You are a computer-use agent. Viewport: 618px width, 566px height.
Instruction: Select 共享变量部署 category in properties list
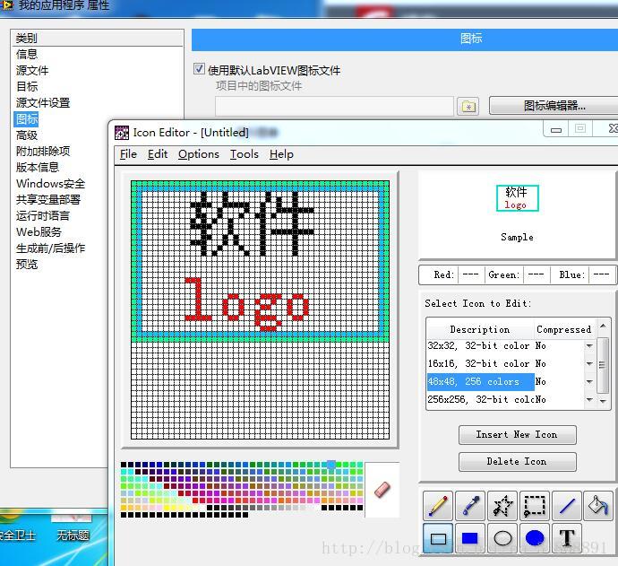(48, 200)
